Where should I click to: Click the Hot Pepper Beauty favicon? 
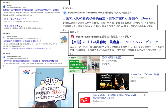click(72, 37)
